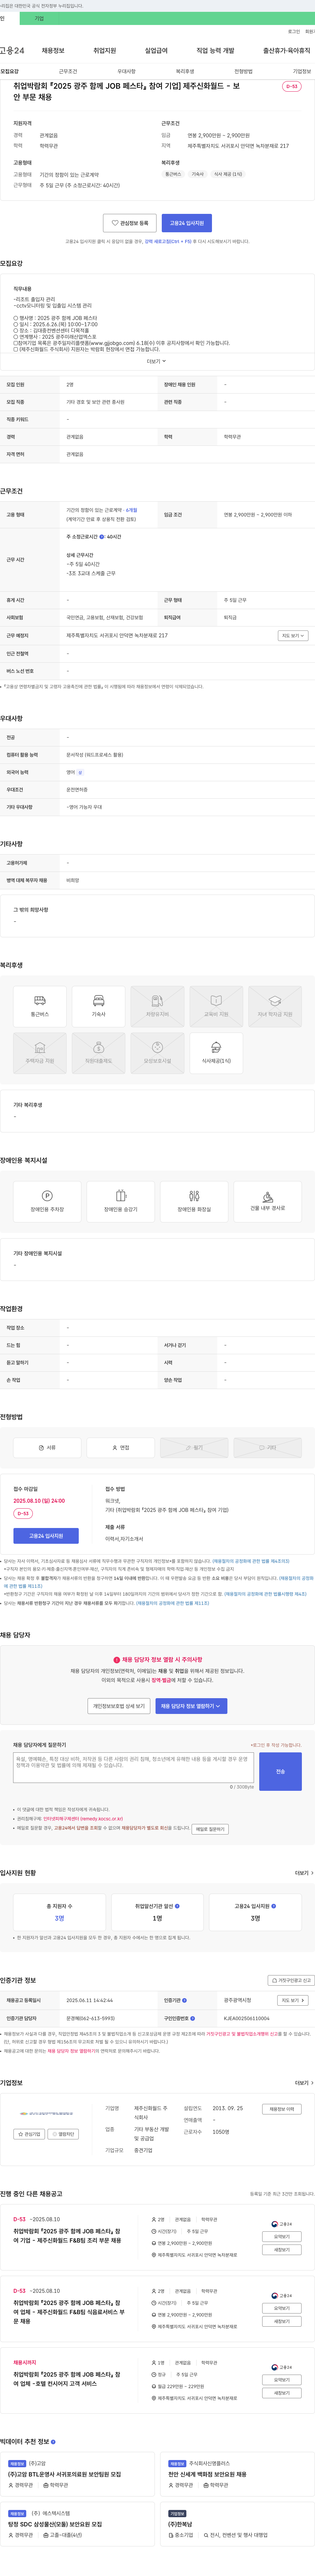Expand 더보기 beside 입사지원 현황
Image resolution: width=315 pixels, height=2576 pixels.
click(x=304, y=1873)
